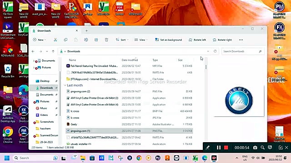
Task: Add a new Explorer tab
Action: pyautogui.click(x=87, y=31)
